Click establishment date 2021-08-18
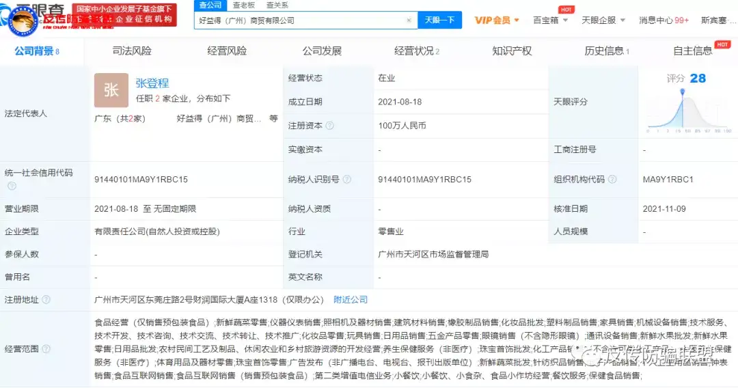The image size is (738, 388). click(x=400, y=102)
